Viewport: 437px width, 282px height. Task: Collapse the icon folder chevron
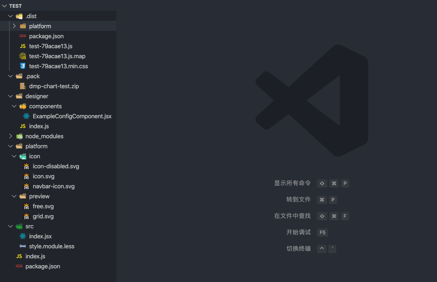(x=14, y=156)
